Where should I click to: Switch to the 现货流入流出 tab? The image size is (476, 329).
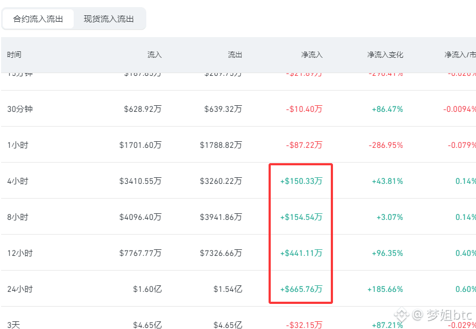(109, 19)
